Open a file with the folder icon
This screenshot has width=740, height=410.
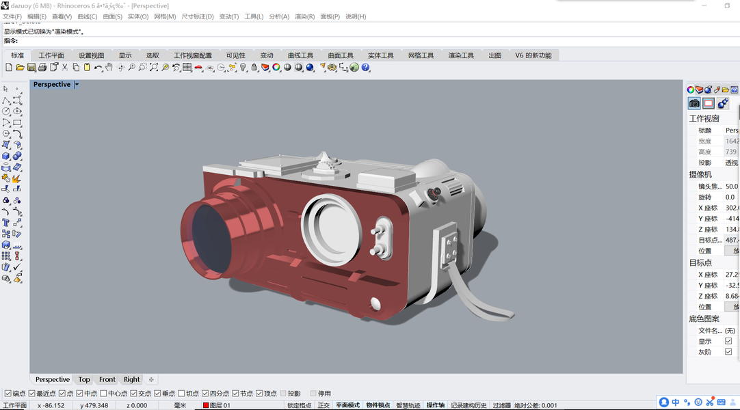click(x=20, y=68)
